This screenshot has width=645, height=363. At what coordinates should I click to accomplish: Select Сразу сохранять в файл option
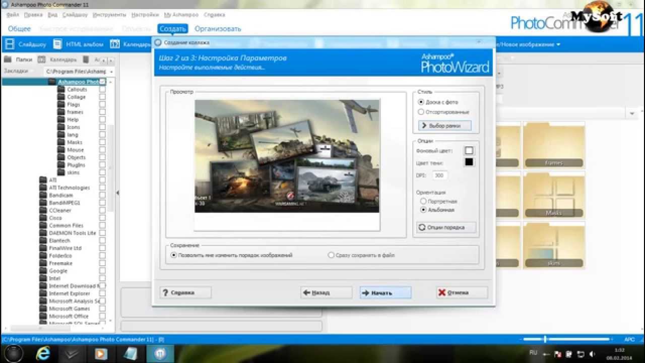[x=331, y=255]
